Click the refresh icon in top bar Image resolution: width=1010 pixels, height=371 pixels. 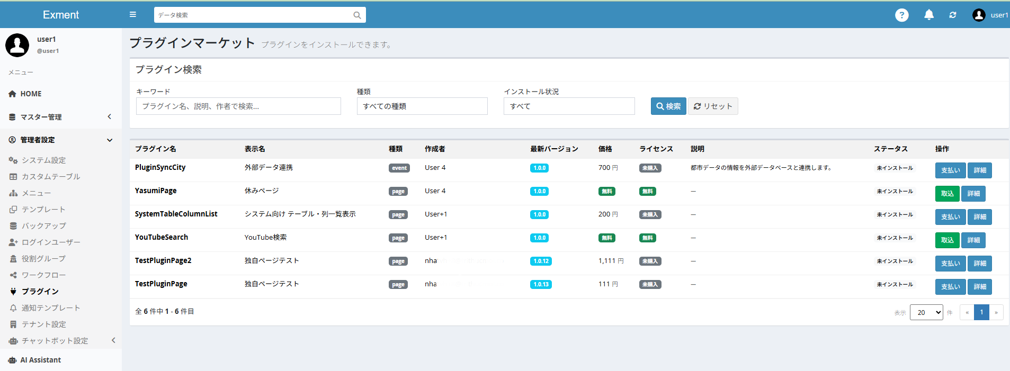(953, 15)
